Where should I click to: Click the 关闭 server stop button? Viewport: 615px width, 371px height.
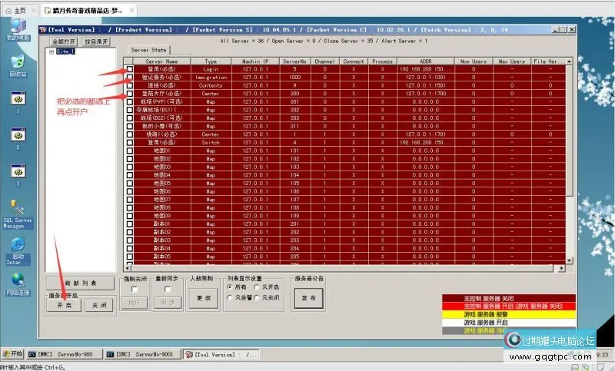point(99,305)
